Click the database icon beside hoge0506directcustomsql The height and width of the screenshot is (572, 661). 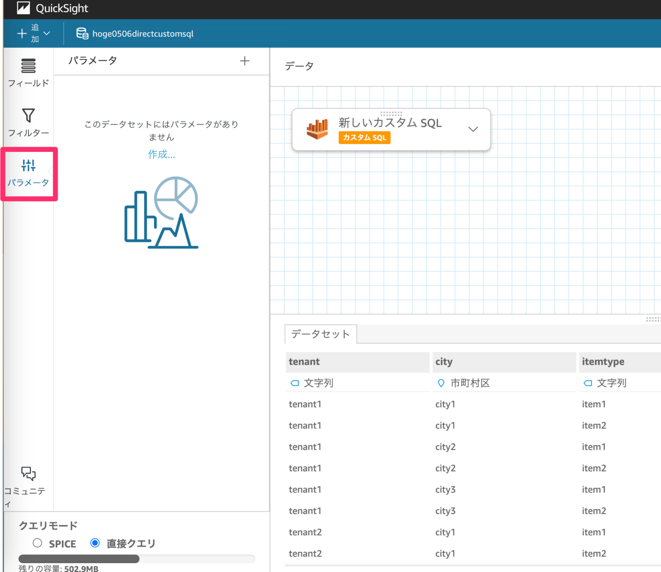82,33
